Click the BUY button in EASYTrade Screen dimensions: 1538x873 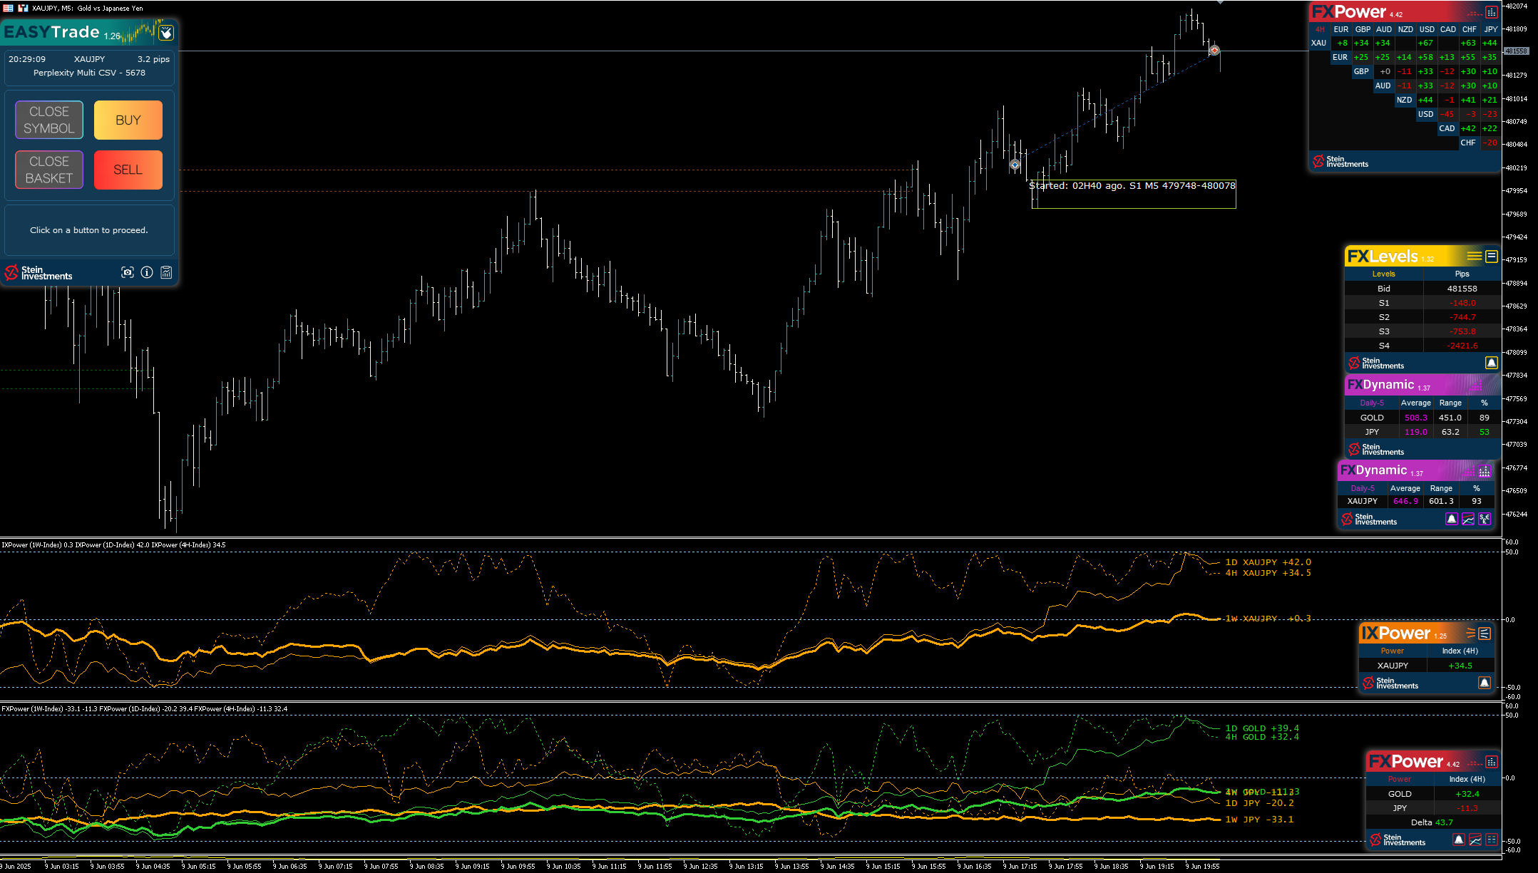tap(128, 120)
